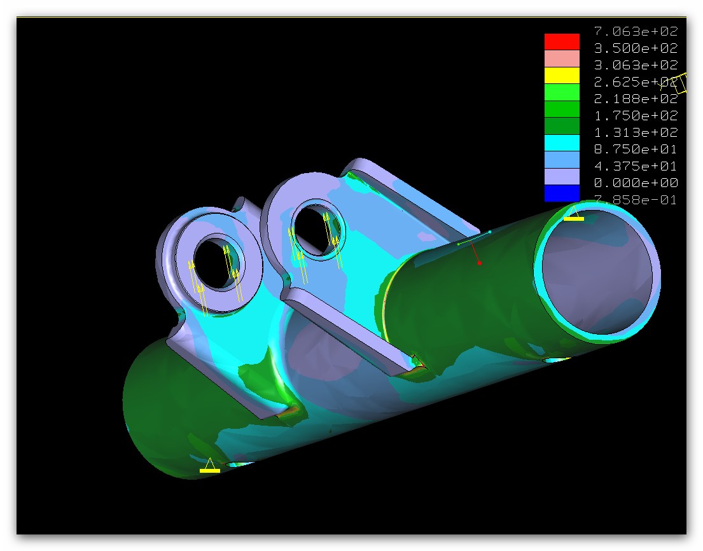Select the pink legend color swatch
Screen dimensions: 703x551
click(x=562, y=59)
